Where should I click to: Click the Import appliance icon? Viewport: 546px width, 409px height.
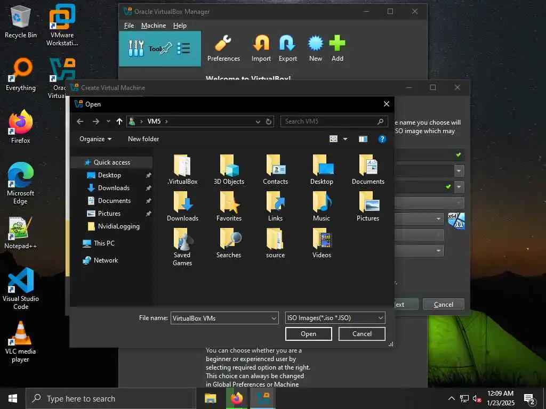pyautogui.click(x=261, y=48)
